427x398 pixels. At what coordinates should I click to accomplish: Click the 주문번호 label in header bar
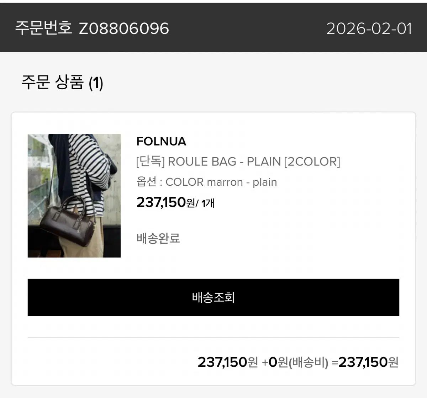click(x=43, y=28)
